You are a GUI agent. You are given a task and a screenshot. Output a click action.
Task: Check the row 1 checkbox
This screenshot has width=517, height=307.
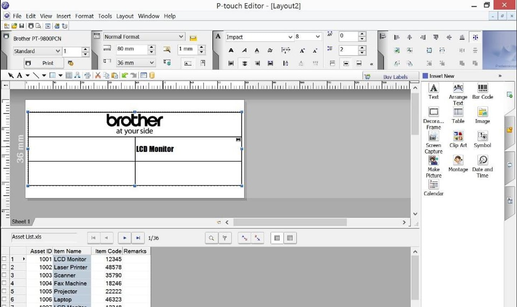tap(4, 259)
